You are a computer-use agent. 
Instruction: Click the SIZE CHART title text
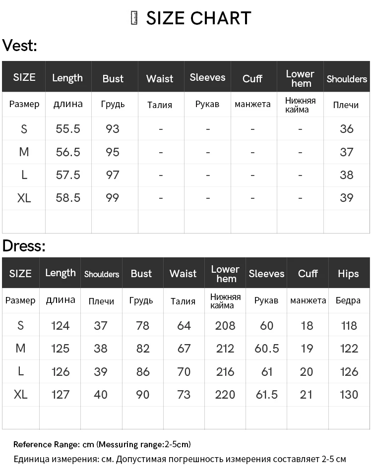click(x=199, y=18)
